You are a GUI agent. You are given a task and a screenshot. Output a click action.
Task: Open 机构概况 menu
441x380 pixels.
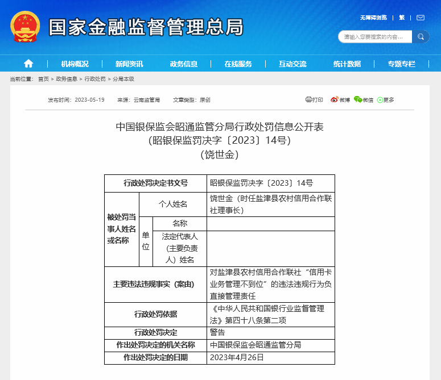pyautogui.click(x=75, y=64)
